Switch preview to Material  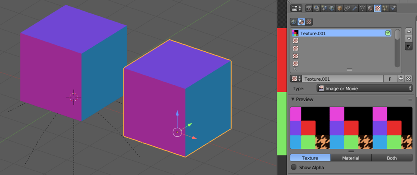[351, 158]
